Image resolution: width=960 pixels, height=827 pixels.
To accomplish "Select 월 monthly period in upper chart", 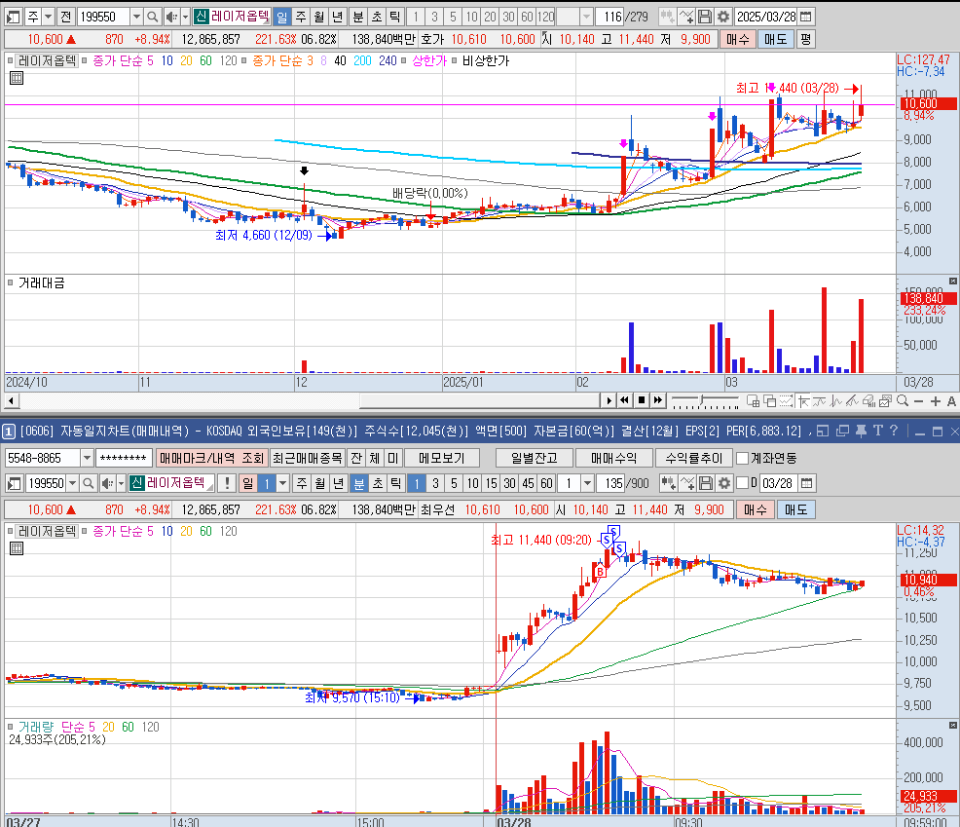I will (x=319, y=17).
